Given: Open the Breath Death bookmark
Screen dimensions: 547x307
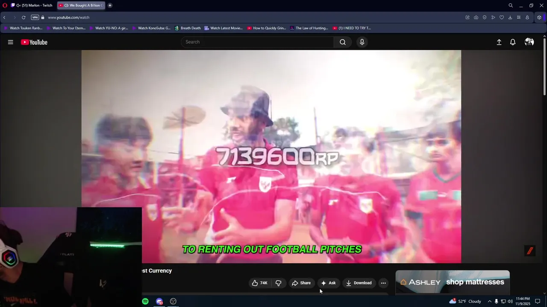Looking at the screenshot, I should [188, 28].
